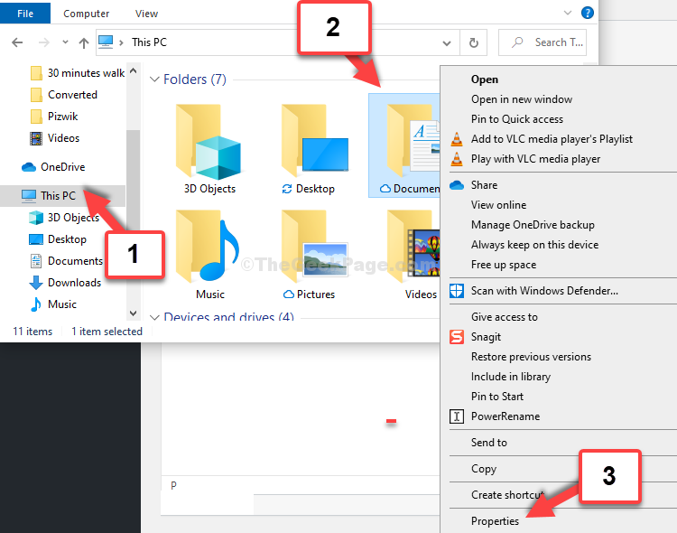The width and height of the screenshot is (677, 533).
Task: Choose Free up space
Action: coord(504,265)
